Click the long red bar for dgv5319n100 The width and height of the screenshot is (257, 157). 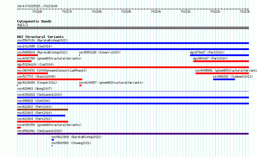click(x=133, y=67)
